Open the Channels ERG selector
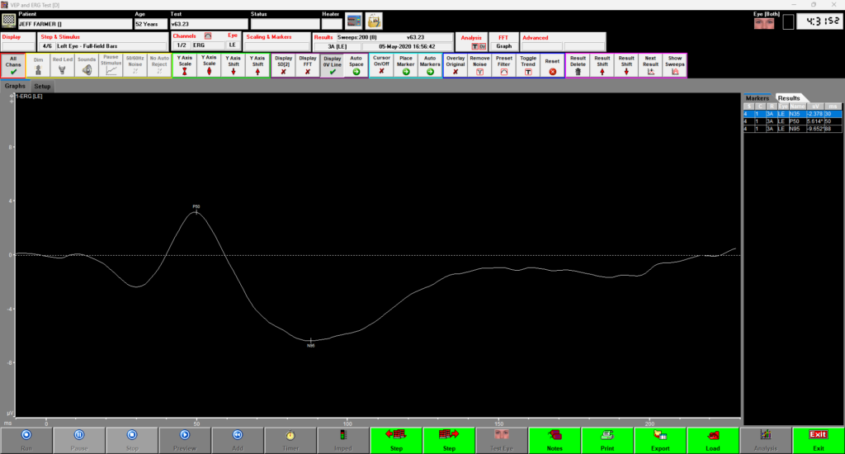845x454 pixels. pos(196,46)
